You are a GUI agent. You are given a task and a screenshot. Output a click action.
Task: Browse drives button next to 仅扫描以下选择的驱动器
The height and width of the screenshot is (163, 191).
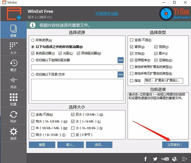pos(121,60)
